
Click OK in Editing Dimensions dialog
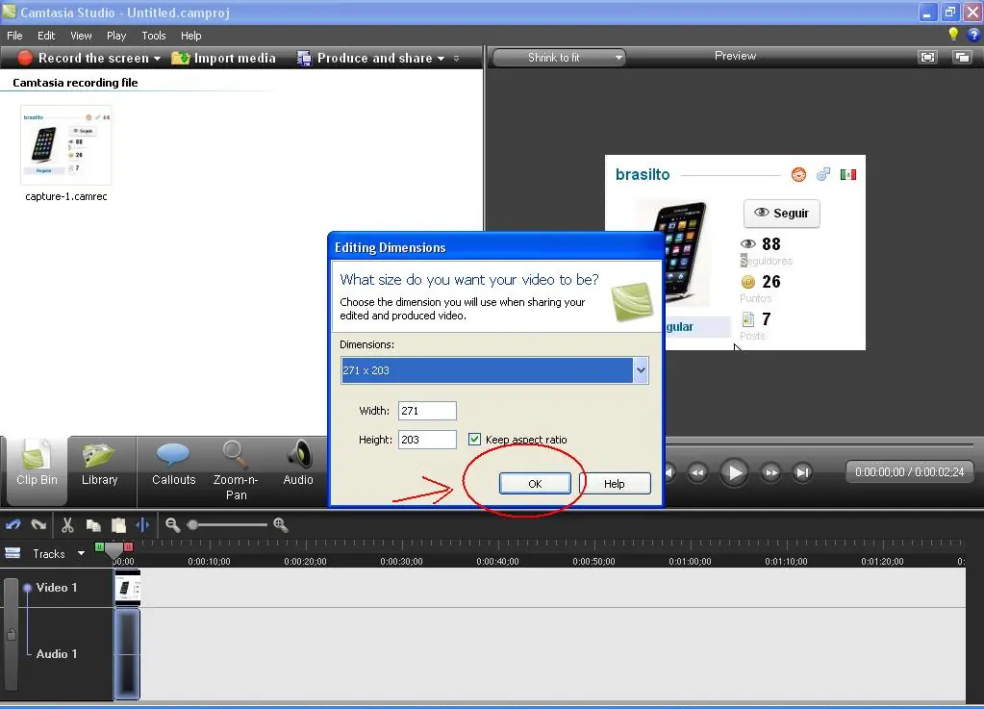tap(535, 484)
